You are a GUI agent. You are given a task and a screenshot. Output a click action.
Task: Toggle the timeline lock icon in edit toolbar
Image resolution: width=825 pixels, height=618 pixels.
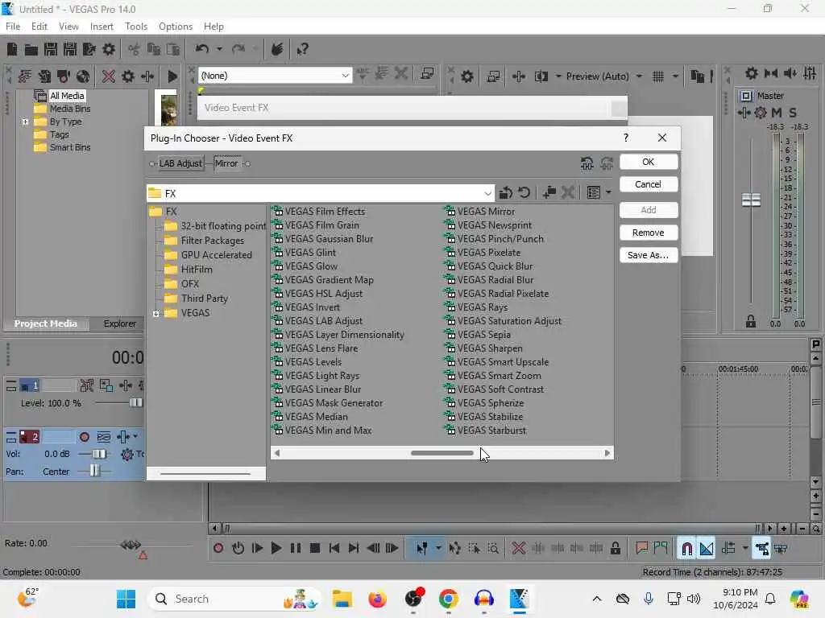click(615, 548)
